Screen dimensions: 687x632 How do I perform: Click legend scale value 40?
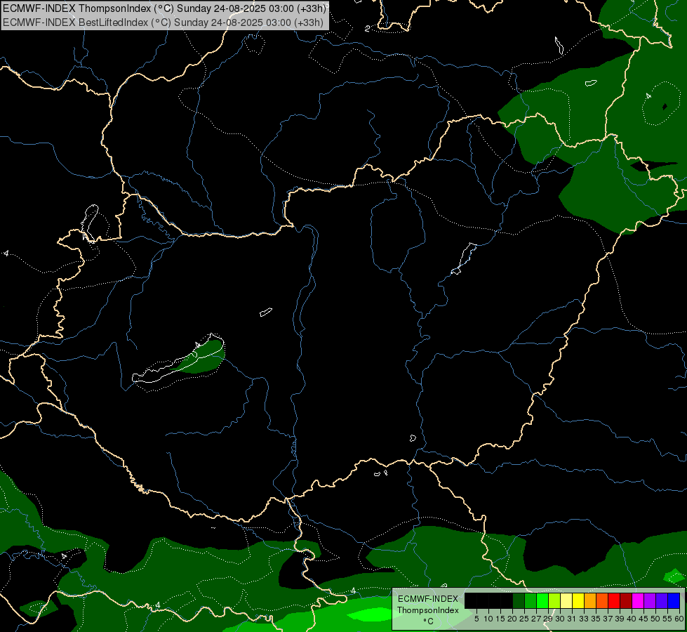pos(632,619)
